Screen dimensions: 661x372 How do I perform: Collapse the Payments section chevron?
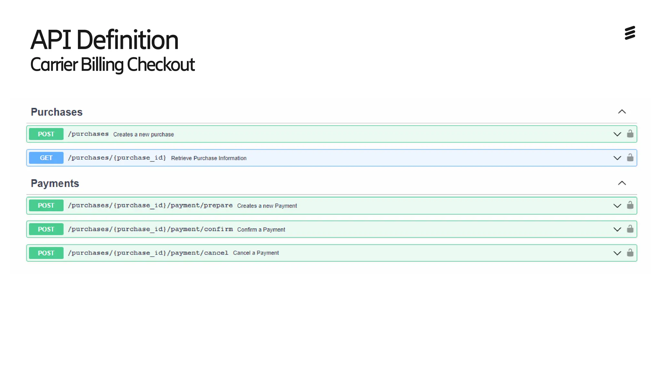click(622, 183)
